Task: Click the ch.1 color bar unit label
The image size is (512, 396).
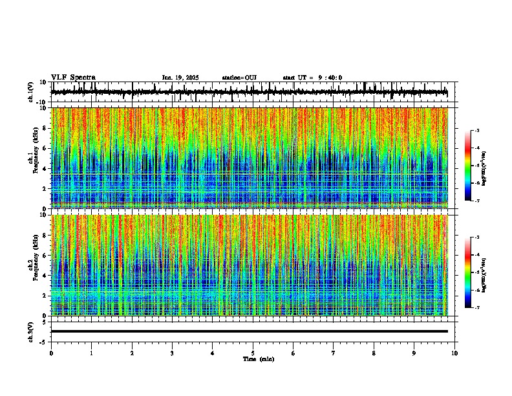Action: click(484, 168)
